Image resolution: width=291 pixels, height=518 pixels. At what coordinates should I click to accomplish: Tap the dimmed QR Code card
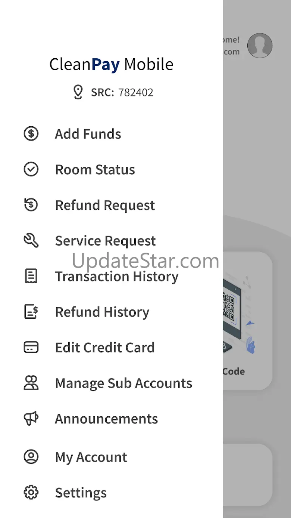(248, 321)
